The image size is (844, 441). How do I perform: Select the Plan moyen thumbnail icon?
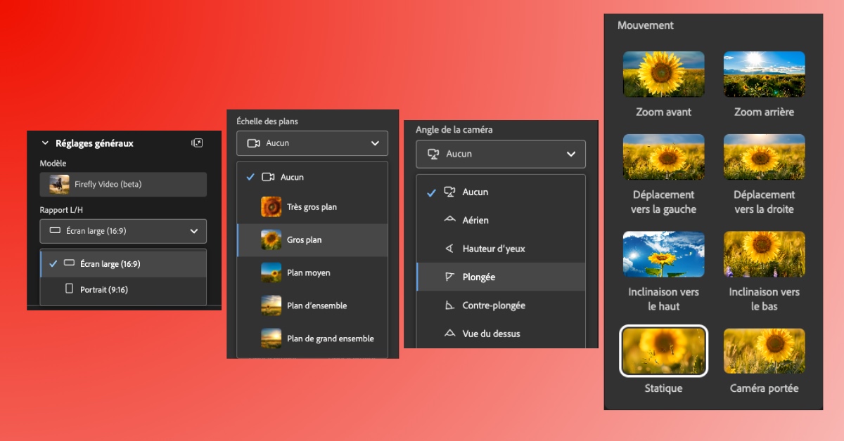[271, 272]
